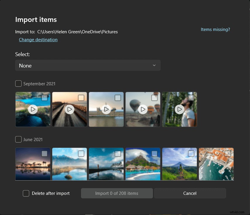Enable Delete after import
The image size is (250, 215).
pos(26,193)
